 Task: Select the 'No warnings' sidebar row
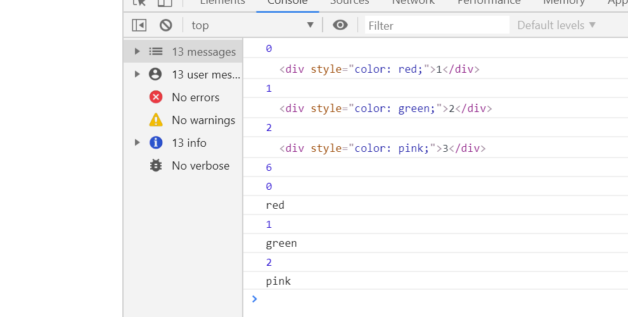click(x=183, y=120)
